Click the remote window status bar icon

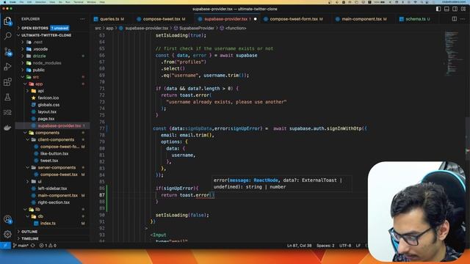click(5, 246)
